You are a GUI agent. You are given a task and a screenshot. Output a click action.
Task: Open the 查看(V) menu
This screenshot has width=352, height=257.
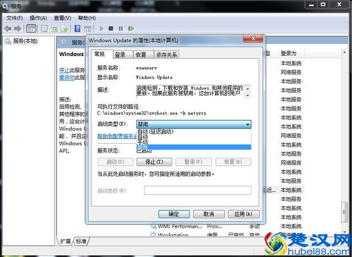point(62,18)
